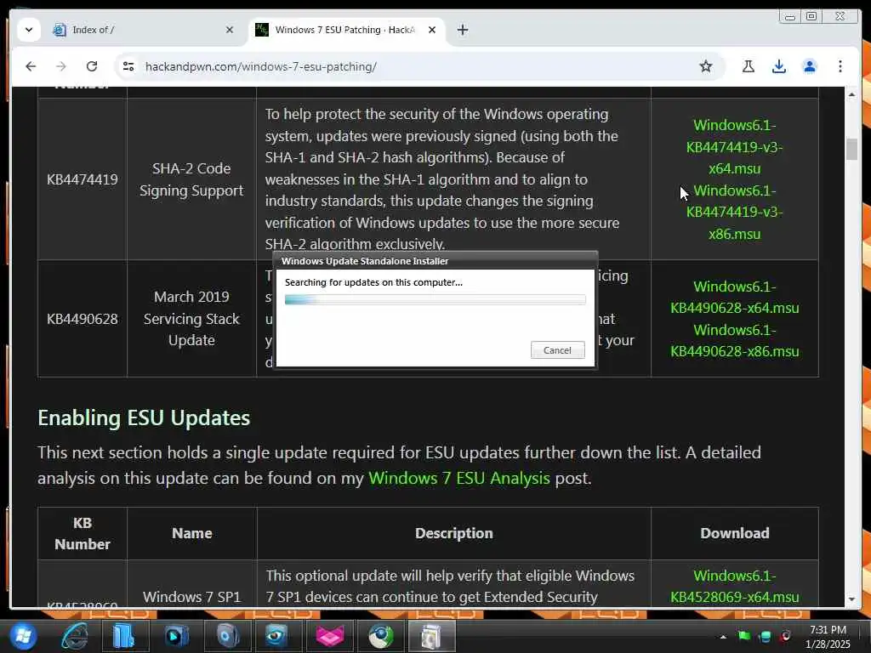
Task: Download Windows6.1-KB4490628-x64.msu
Action: (x=734, y=297)
